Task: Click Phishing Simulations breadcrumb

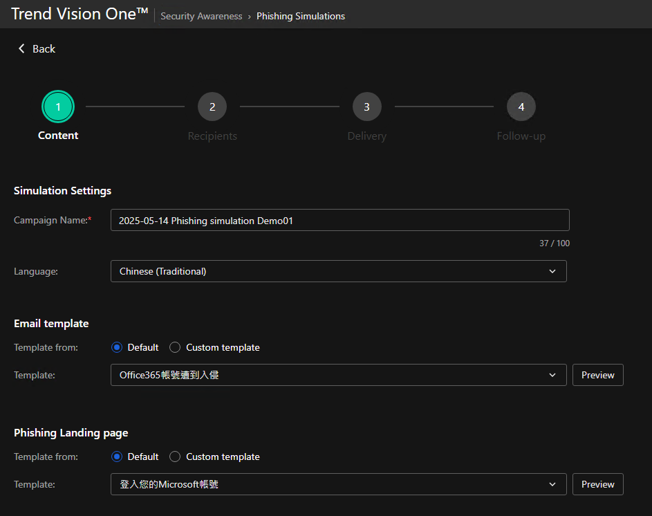Action: (301, 16)
